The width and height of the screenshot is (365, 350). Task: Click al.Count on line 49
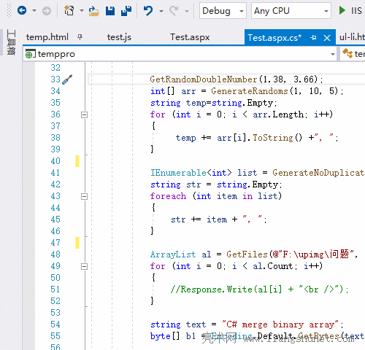point(272,266)
